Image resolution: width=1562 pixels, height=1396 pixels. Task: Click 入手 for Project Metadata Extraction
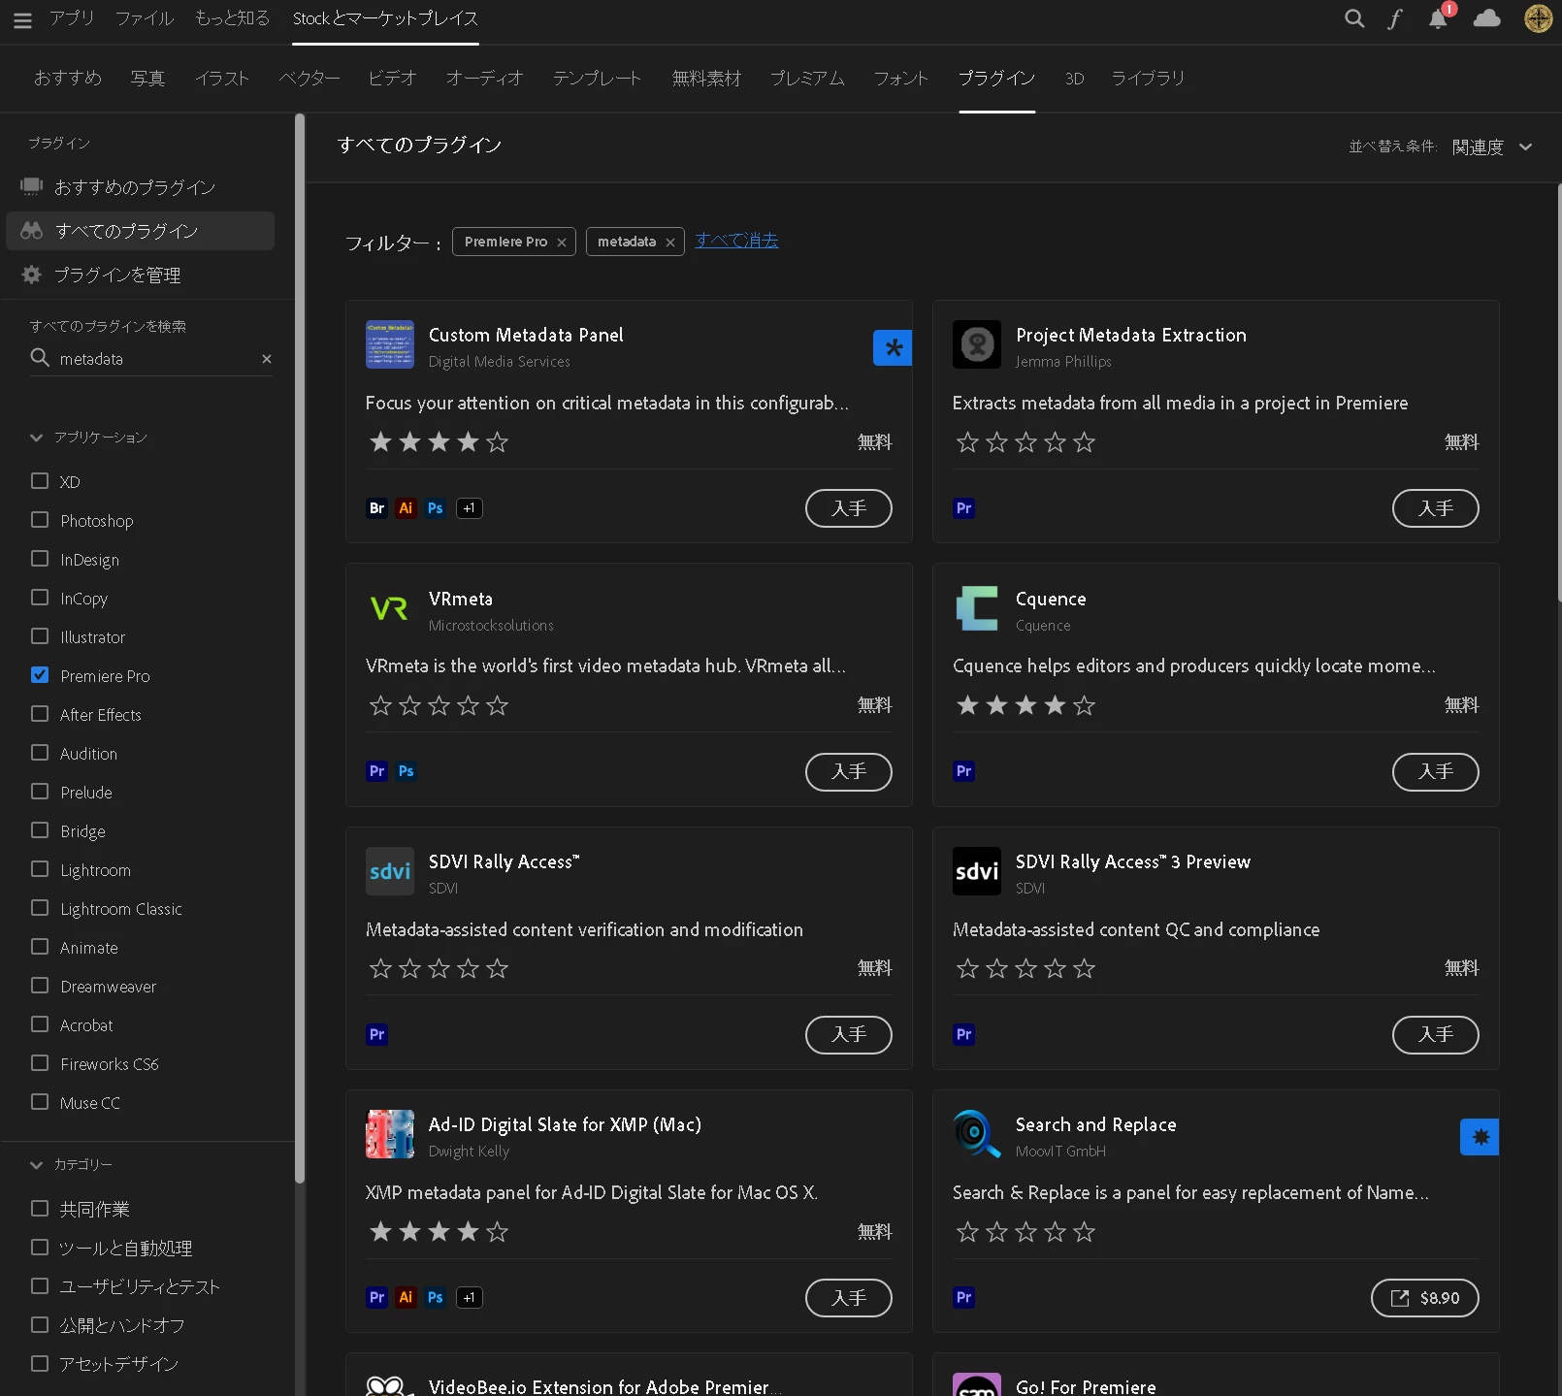coord(1436,508)
